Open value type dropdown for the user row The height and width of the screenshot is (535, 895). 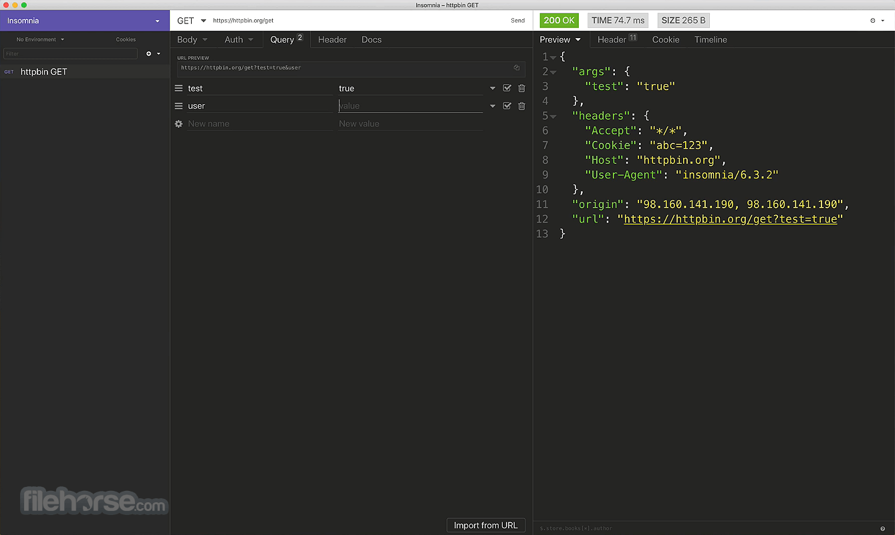493,106
